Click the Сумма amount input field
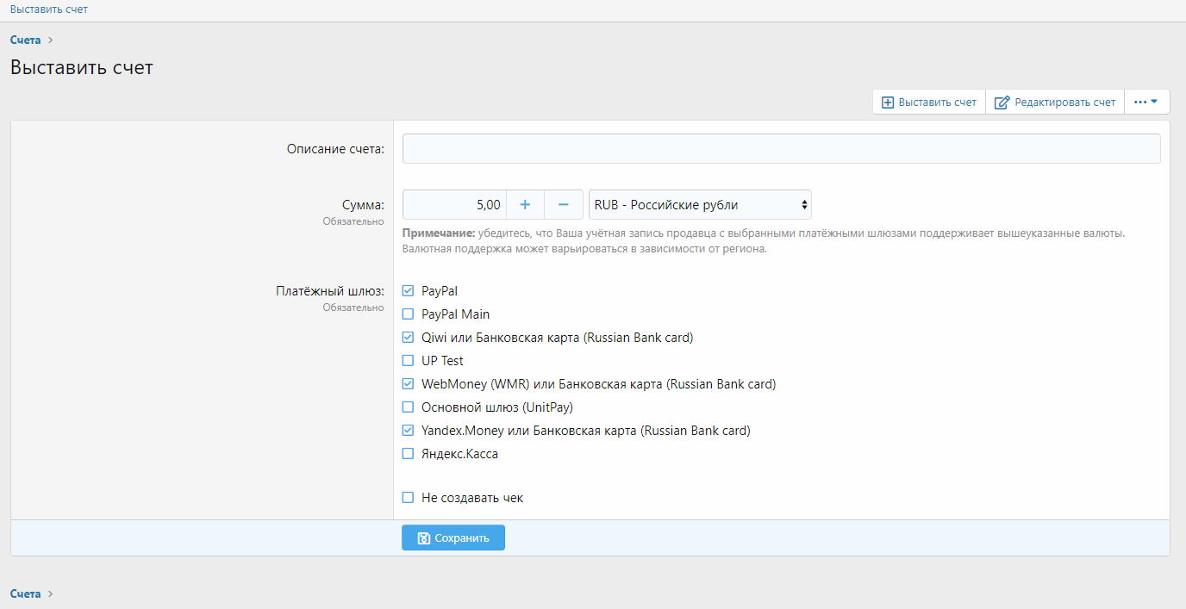 454,205
